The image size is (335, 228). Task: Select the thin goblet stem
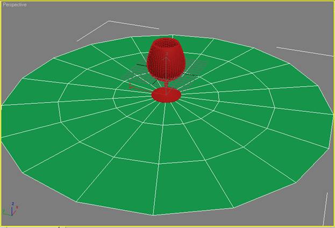click(x=167, y=84)
